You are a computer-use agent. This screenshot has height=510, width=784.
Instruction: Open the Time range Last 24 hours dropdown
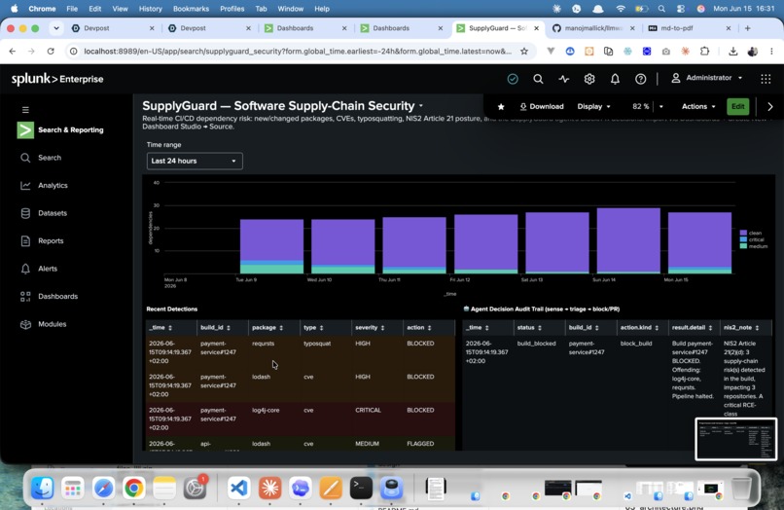pos(195,162)
